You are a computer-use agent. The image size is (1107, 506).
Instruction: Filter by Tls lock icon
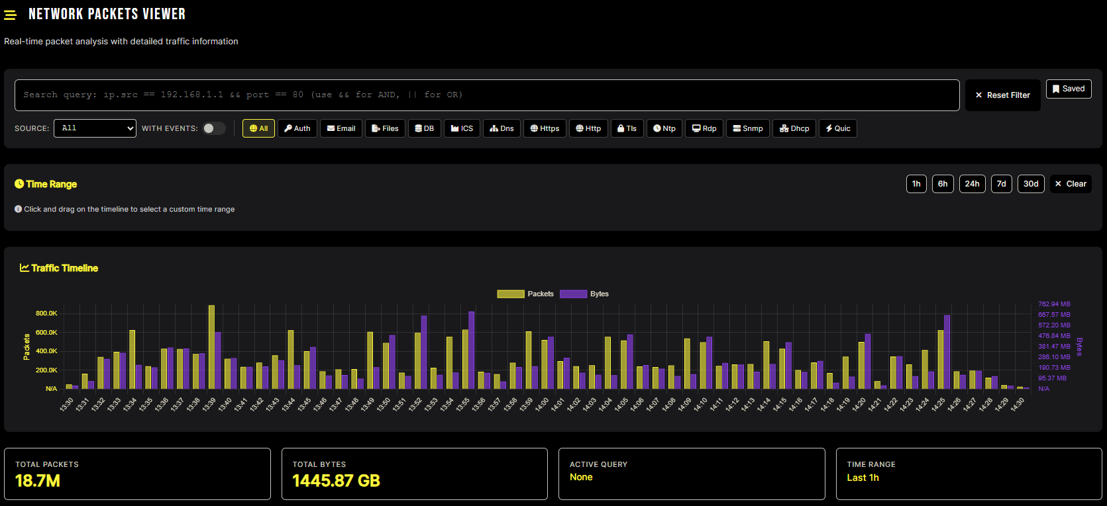[627, 128]
